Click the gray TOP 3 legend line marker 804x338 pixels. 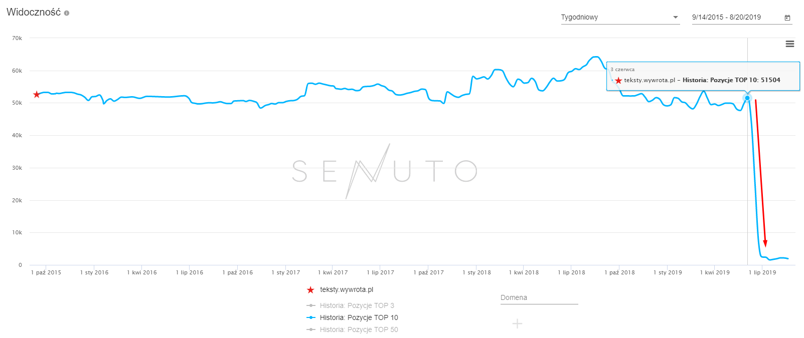tap(311, 305)
